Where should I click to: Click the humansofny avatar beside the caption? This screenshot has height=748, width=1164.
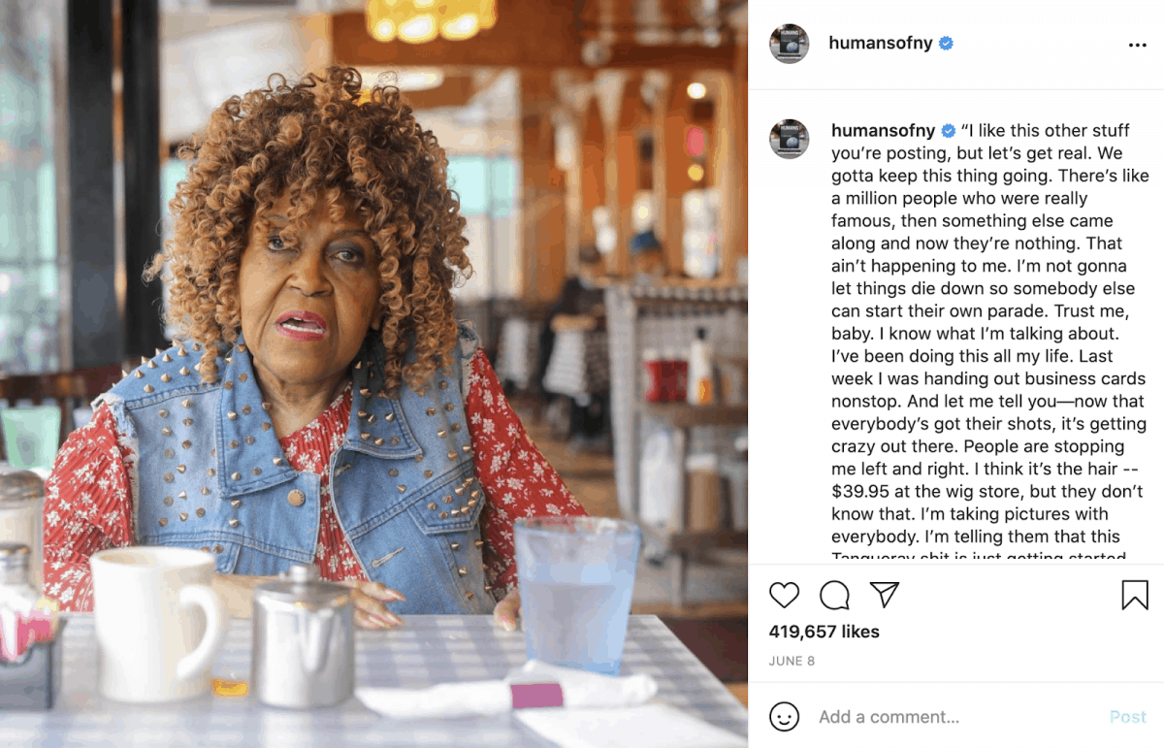click(789, 139)
